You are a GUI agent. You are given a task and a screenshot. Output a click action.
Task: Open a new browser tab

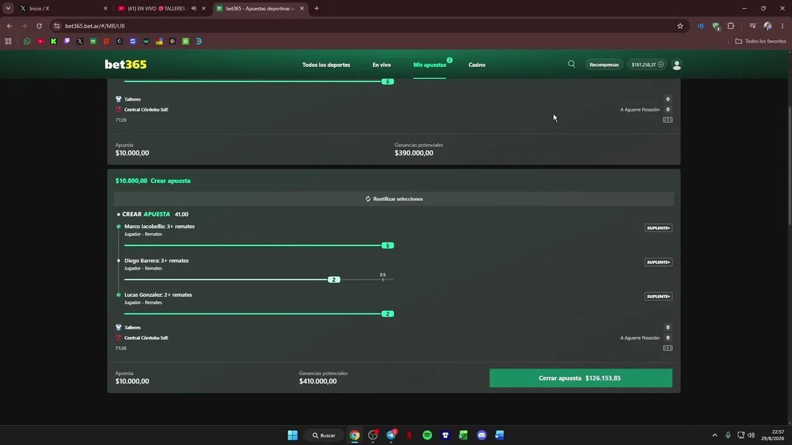[317, 9]
